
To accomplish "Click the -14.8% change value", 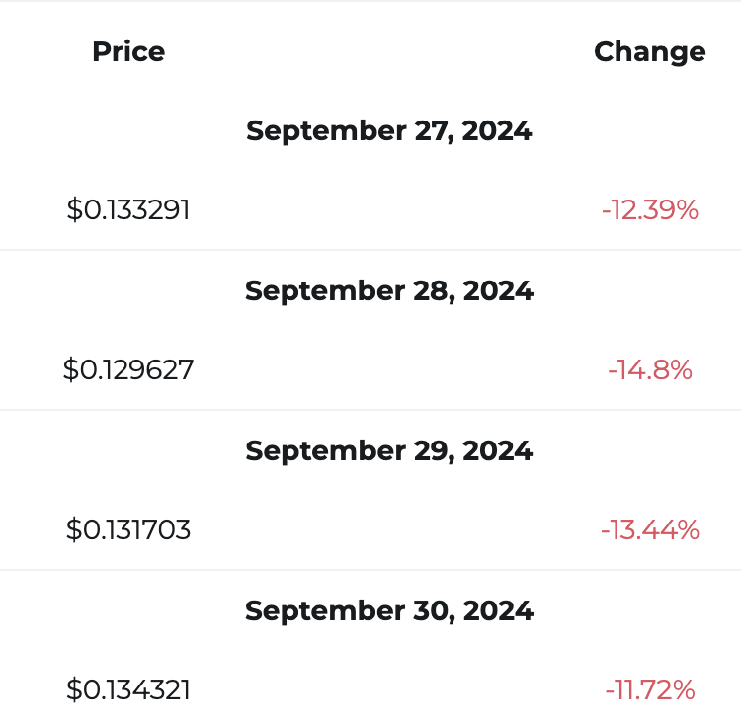I will click(x=650, y=369).
